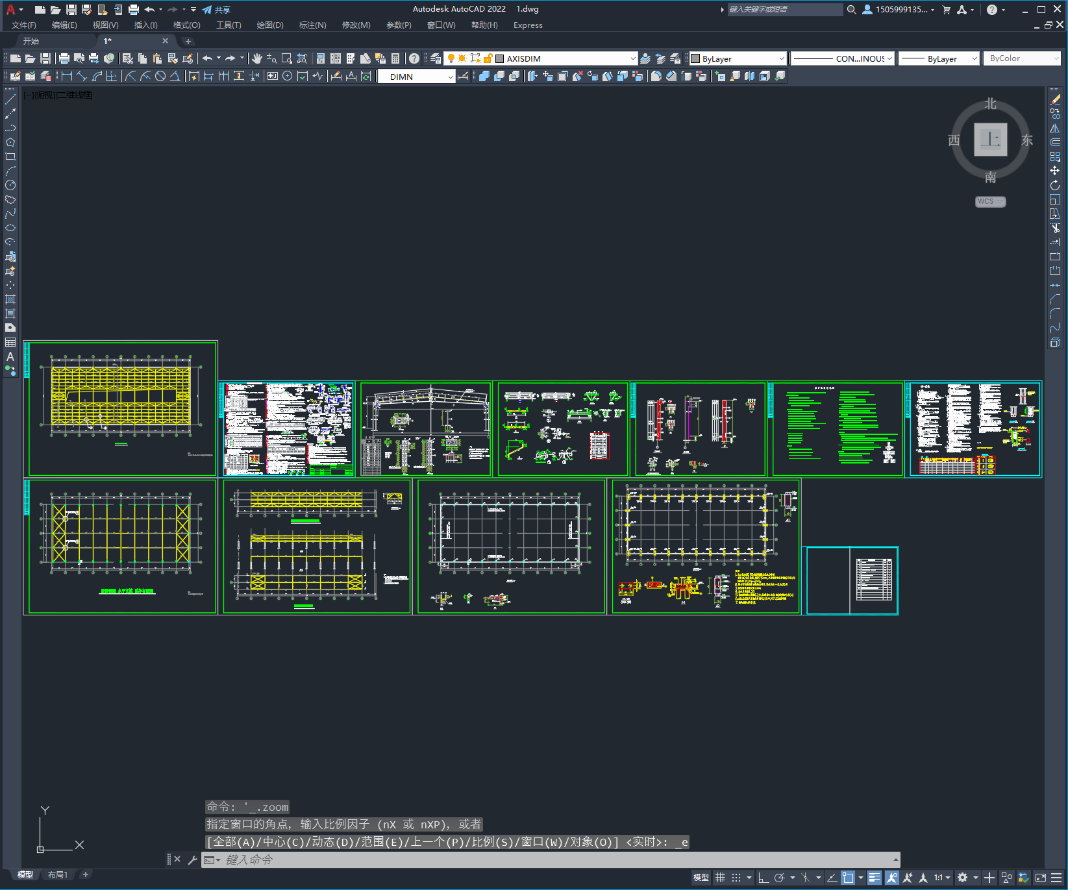
Task: Toggle polar tracking in status bar
Action: (x=779, y=878)
